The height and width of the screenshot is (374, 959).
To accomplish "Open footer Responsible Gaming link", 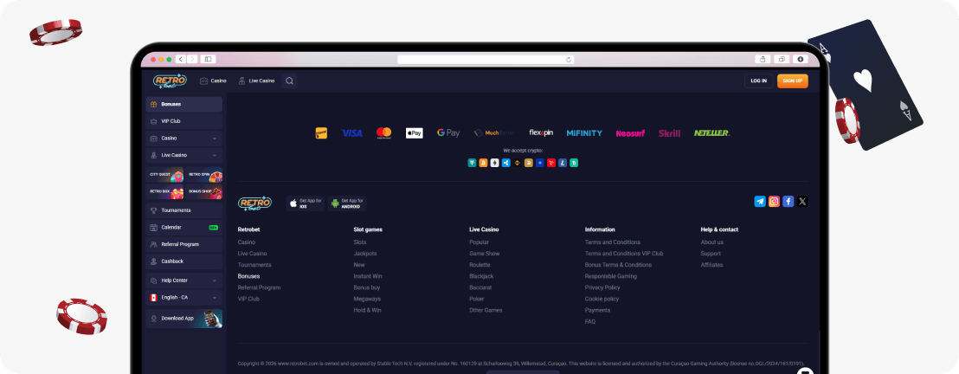I will 611,276.
